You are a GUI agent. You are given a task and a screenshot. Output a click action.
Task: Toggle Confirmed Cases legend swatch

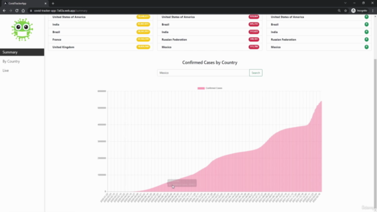coord(201,88)
